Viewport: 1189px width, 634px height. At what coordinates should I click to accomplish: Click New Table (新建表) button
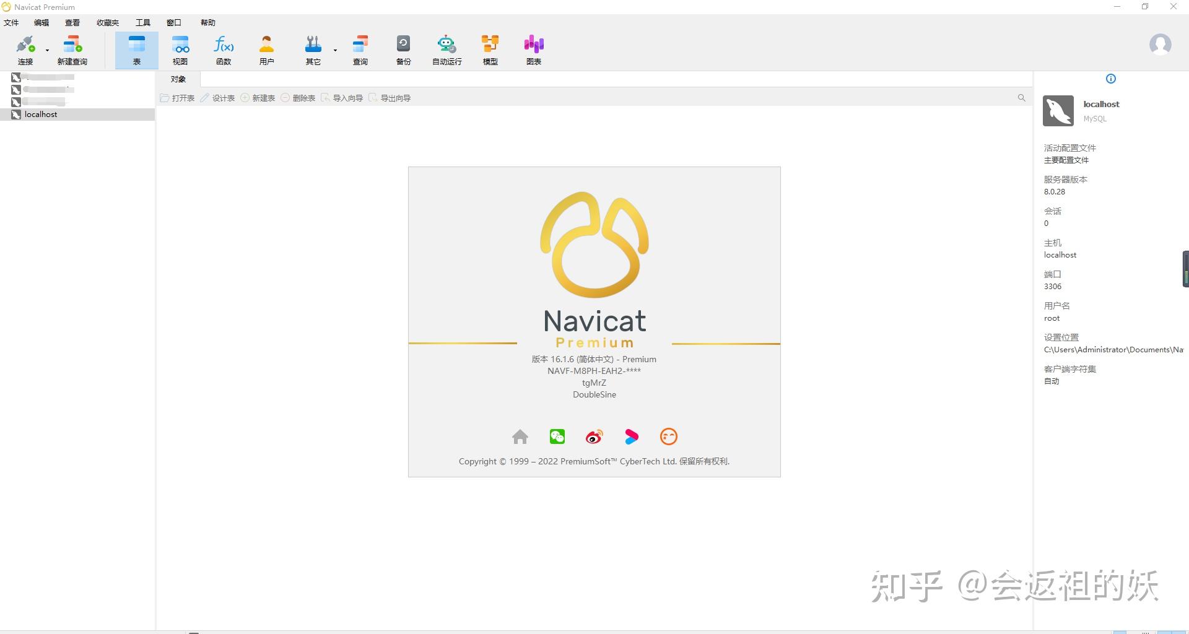tap(258, 98)
